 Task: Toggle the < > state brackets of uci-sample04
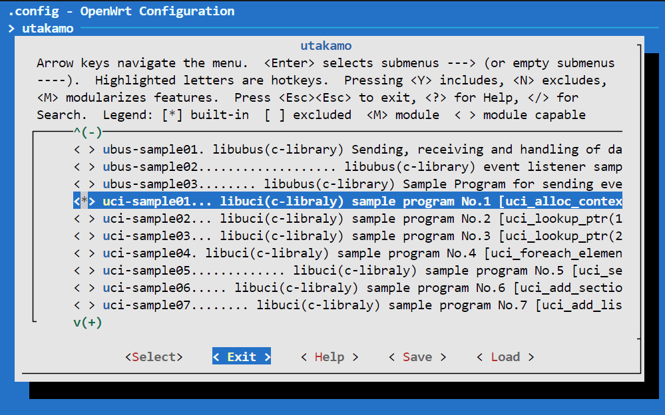tap(85, 253)
